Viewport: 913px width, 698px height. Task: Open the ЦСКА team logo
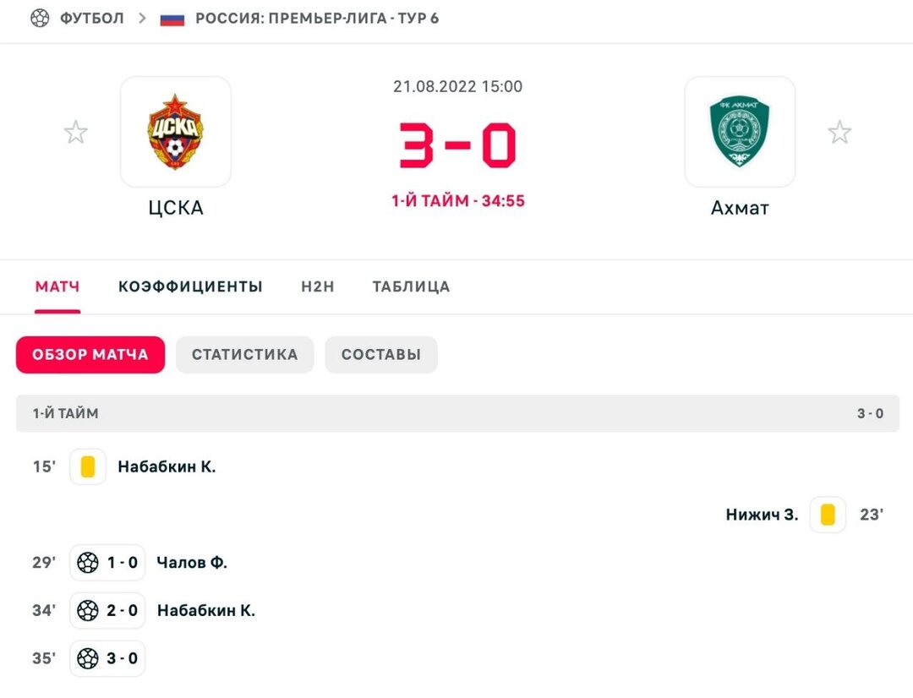[x=175, y=132]
